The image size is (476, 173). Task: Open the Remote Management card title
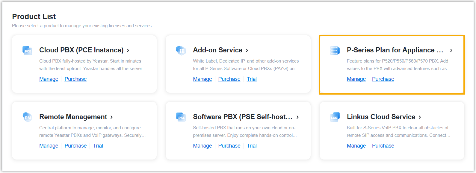(x=73, y=117)
